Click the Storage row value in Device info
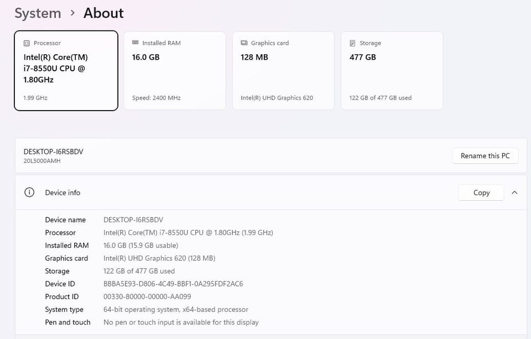 click(x=139, y=271)
